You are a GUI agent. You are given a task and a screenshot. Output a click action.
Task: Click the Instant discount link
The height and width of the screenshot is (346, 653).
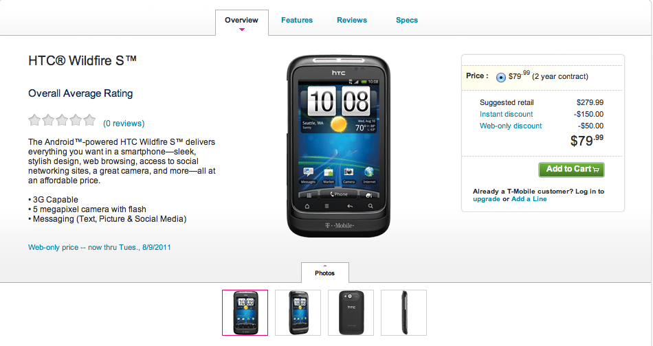pos(506,114)
